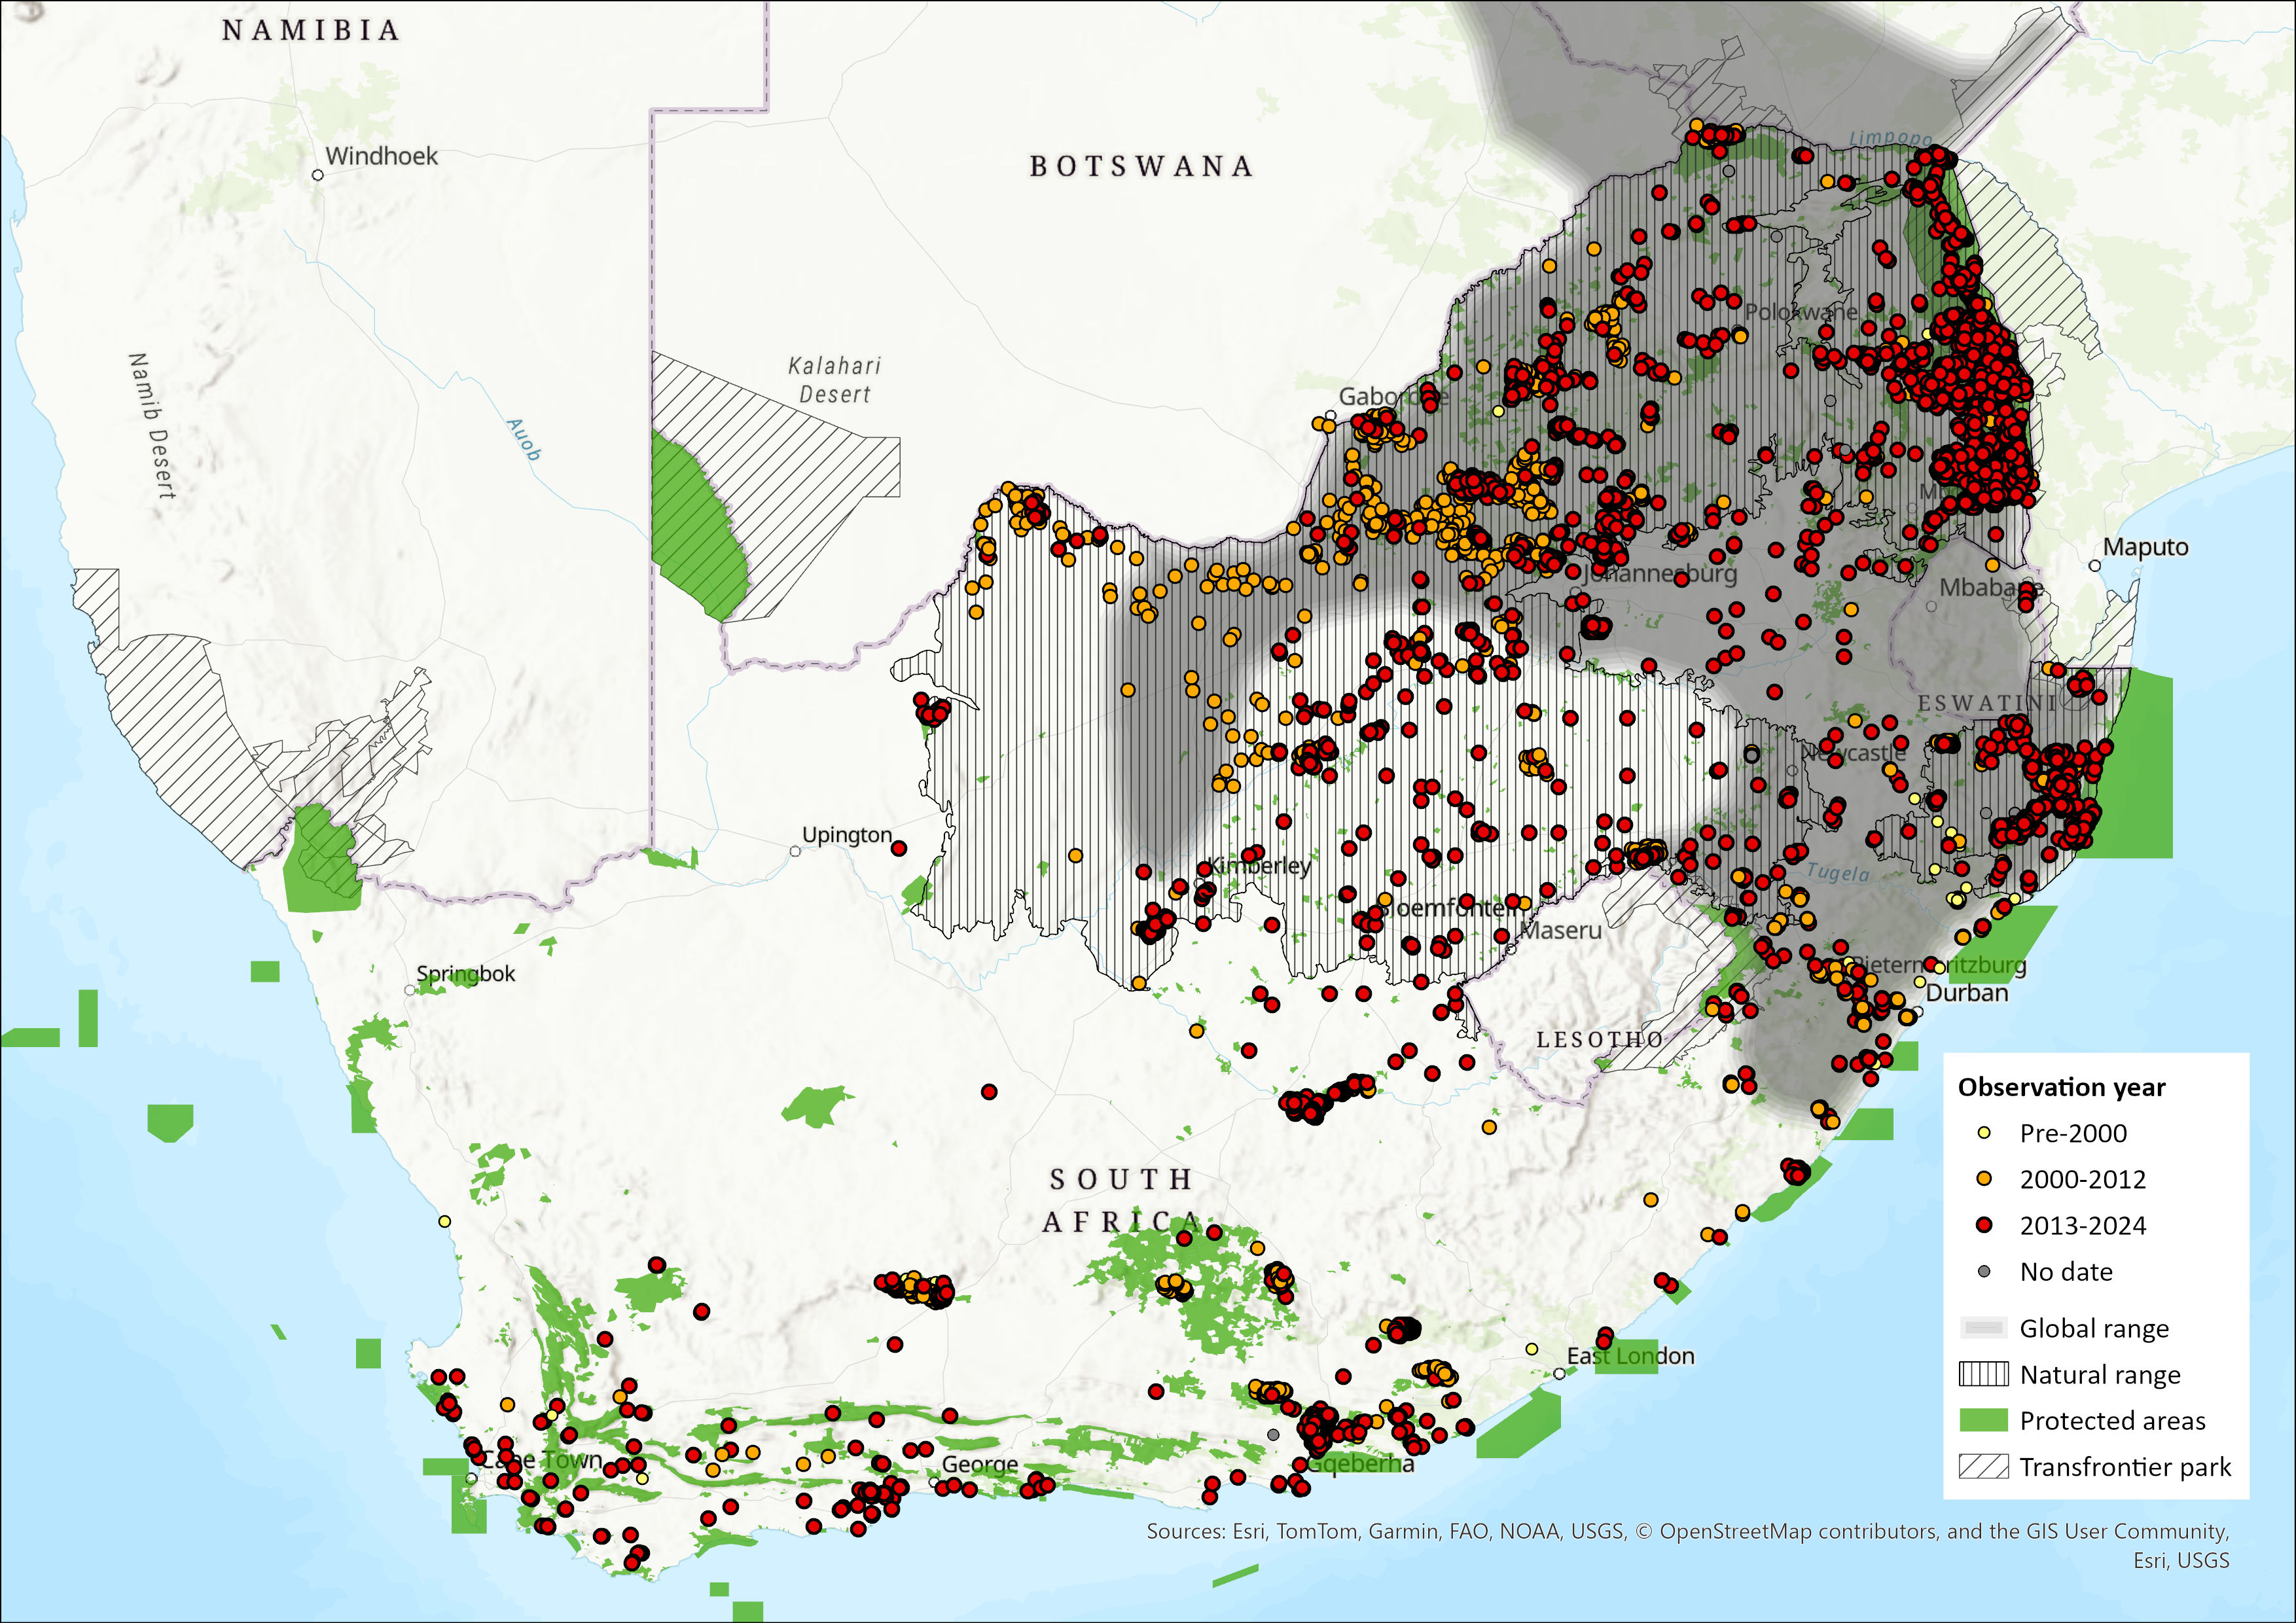Click the green Protected areas legend swatch
2296x1623 pixels.
[1983, 1420]
